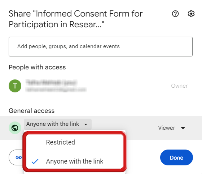
Task: Click the green T owner avatar
Action: [15, 86]
